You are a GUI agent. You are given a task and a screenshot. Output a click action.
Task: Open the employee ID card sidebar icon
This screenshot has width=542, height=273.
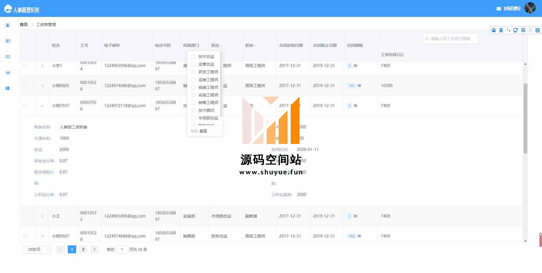(x=8, y=41)
